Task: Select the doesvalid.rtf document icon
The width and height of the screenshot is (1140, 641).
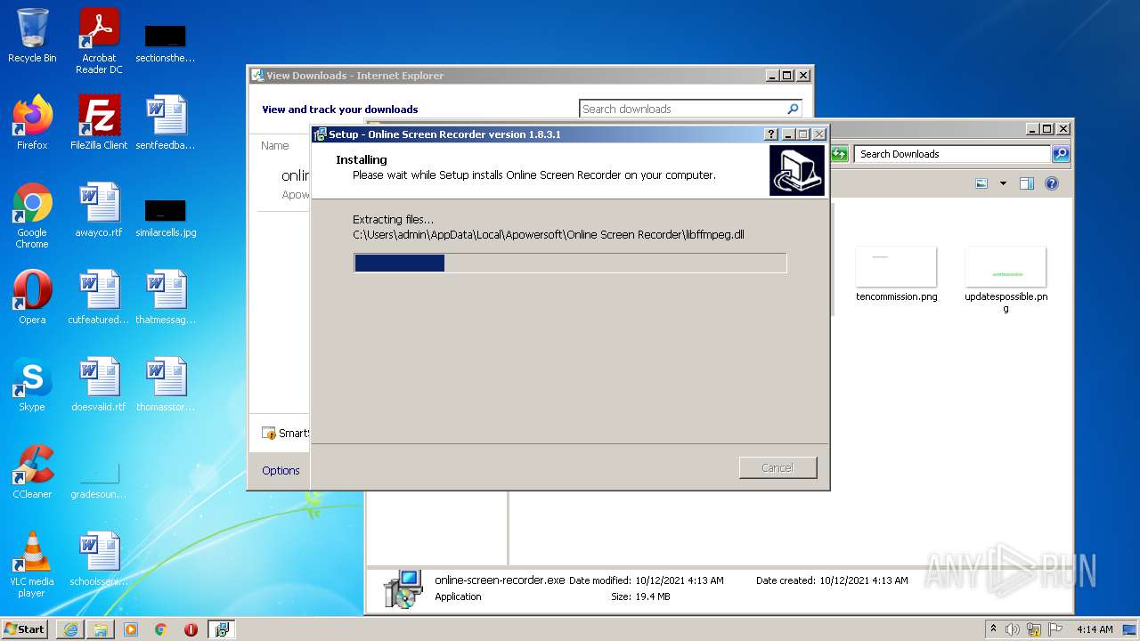Action: click(x=99, y=384)
